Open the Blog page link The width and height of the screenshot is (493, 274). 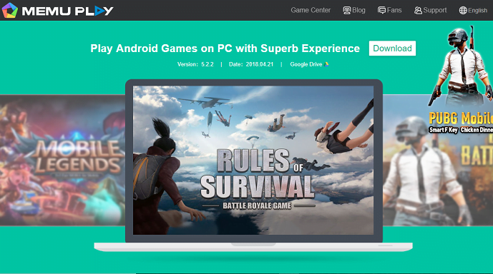[x=358, y=10]
